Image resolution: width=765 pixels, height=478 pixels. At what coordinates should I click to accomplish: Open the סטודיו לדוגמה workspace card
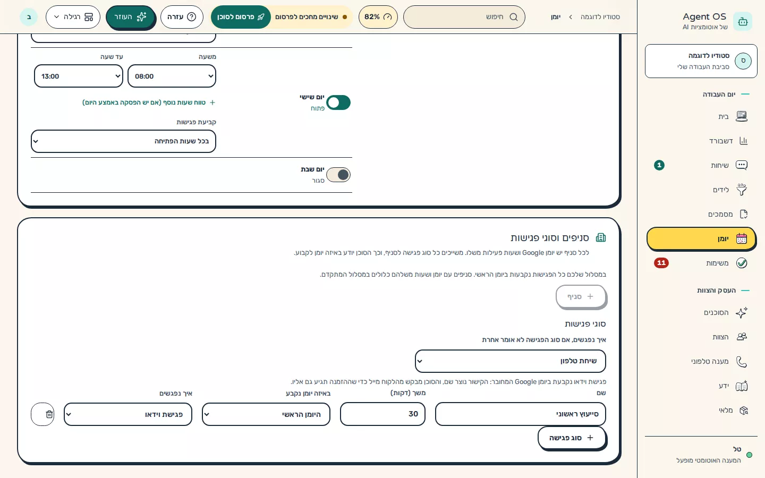pyautogui.click(x=701, y=61)
